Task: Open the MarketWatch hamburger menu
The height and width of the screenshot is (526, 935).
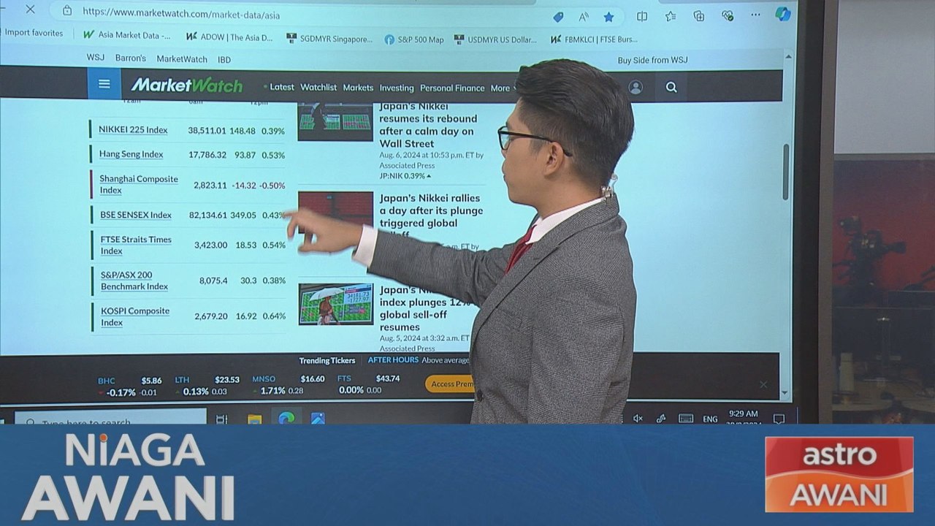Action: pyautogui.click(x=104, y=84)
